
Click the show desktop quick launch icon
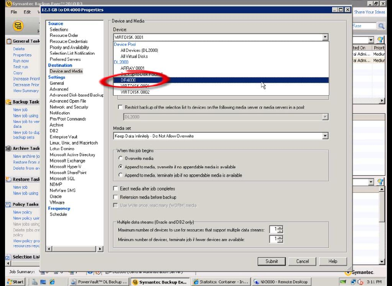pos(43,282)
